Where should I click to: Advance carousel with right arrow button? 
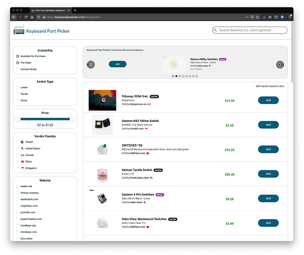pyautogui.click(x=280, y=65)
